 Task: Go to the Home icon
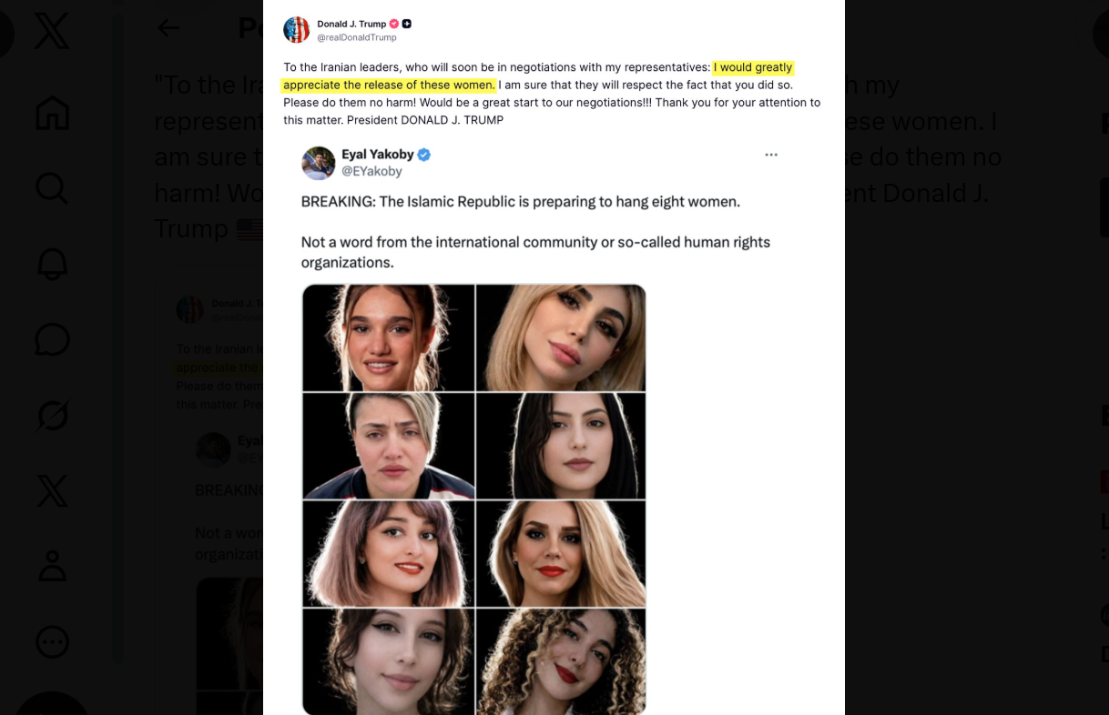point(52,113)
